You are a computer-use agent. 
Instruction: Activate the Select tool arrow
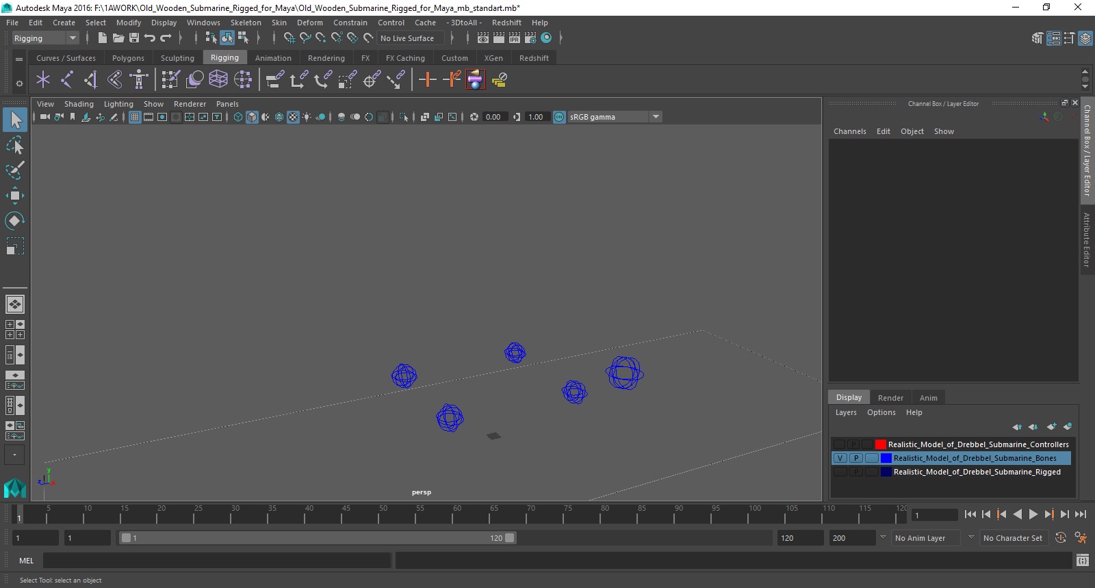coord(15,120)
